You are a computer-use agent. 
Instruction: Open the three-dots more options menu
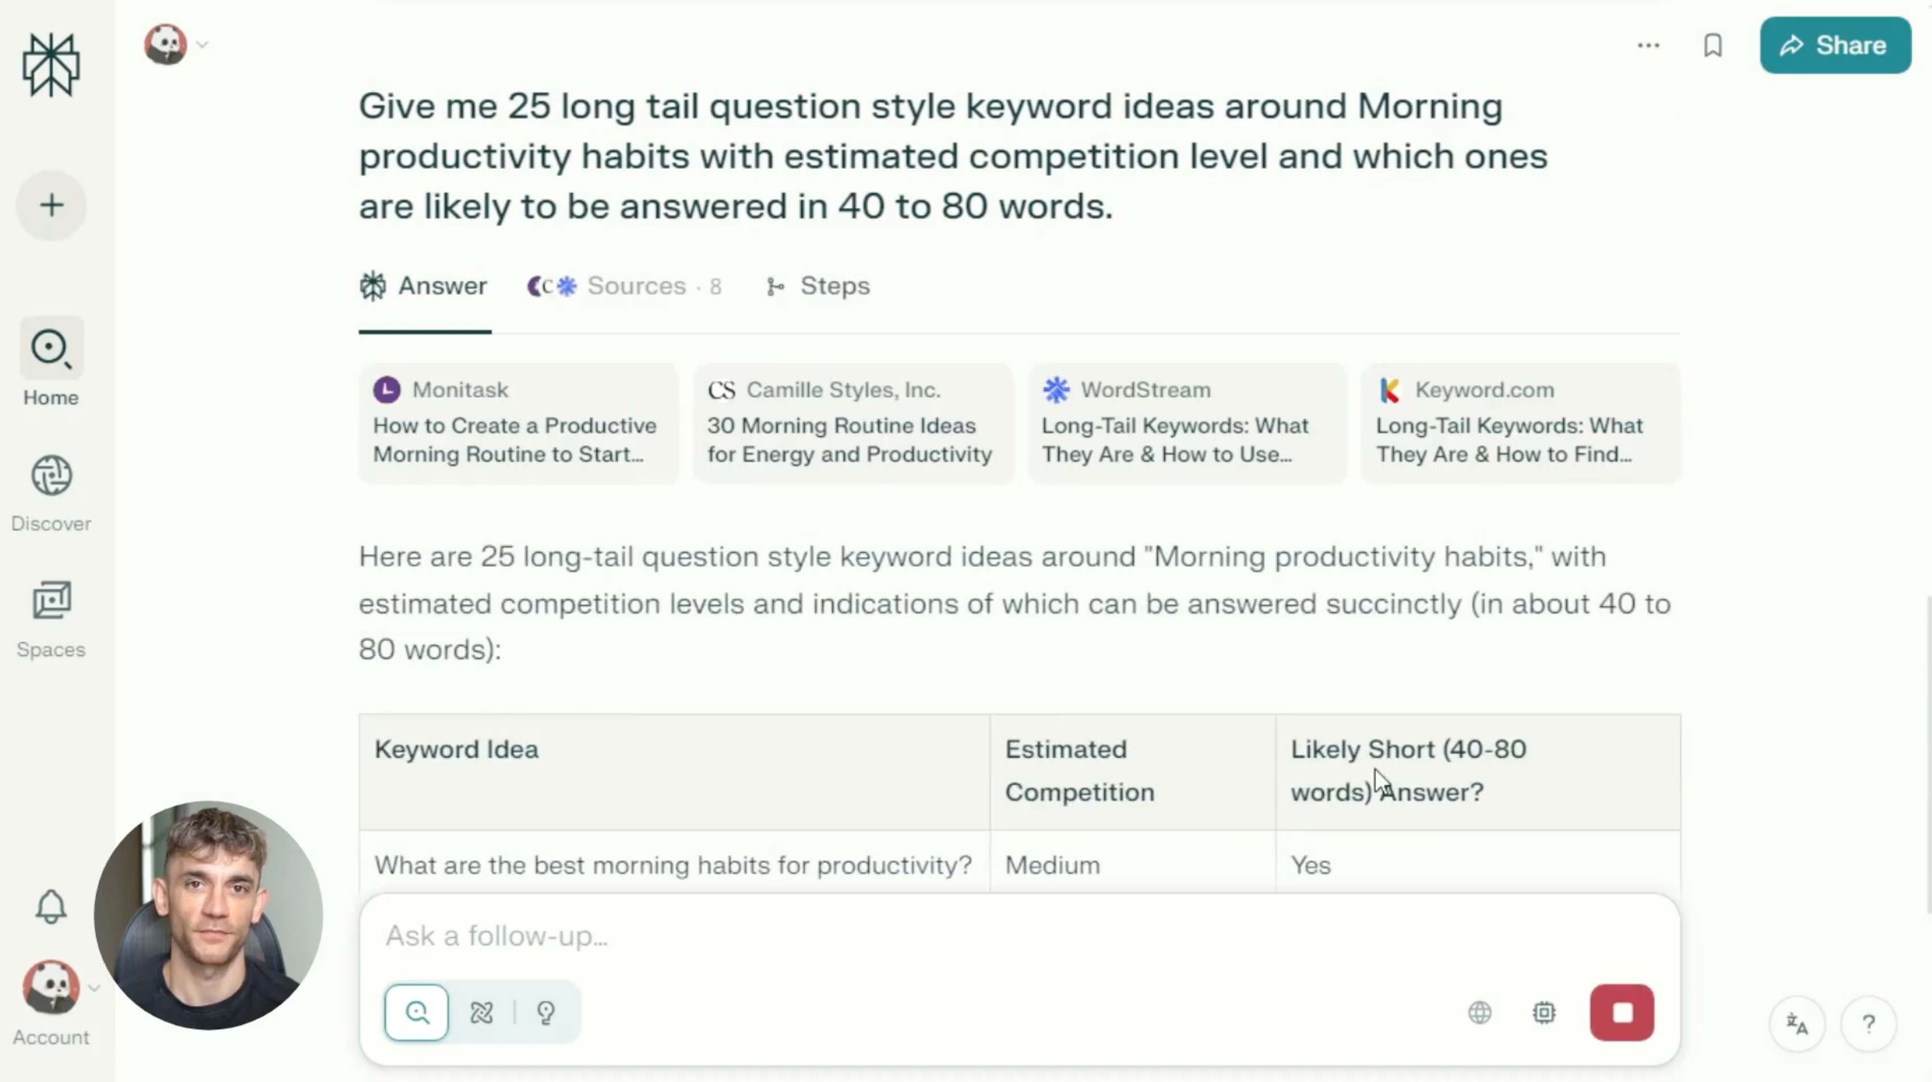1648,45
